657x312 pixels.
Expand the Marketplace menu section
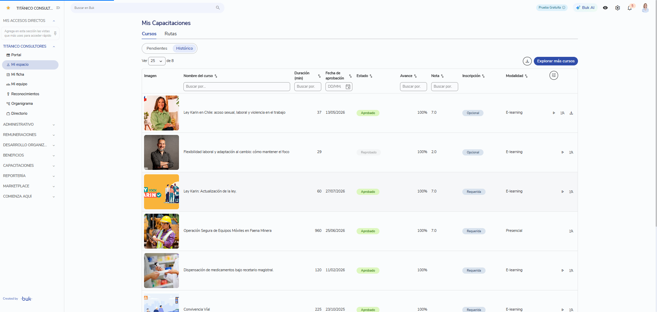pos(29,186)
